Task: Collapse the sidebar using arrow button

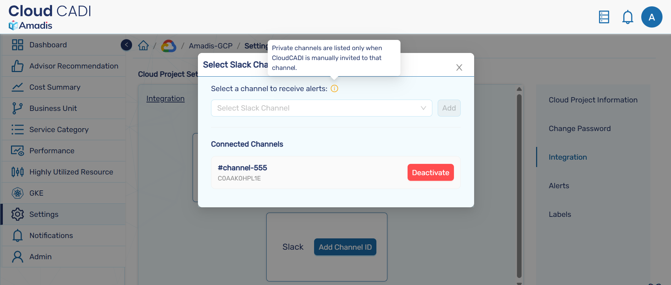Action: [126, 45]
